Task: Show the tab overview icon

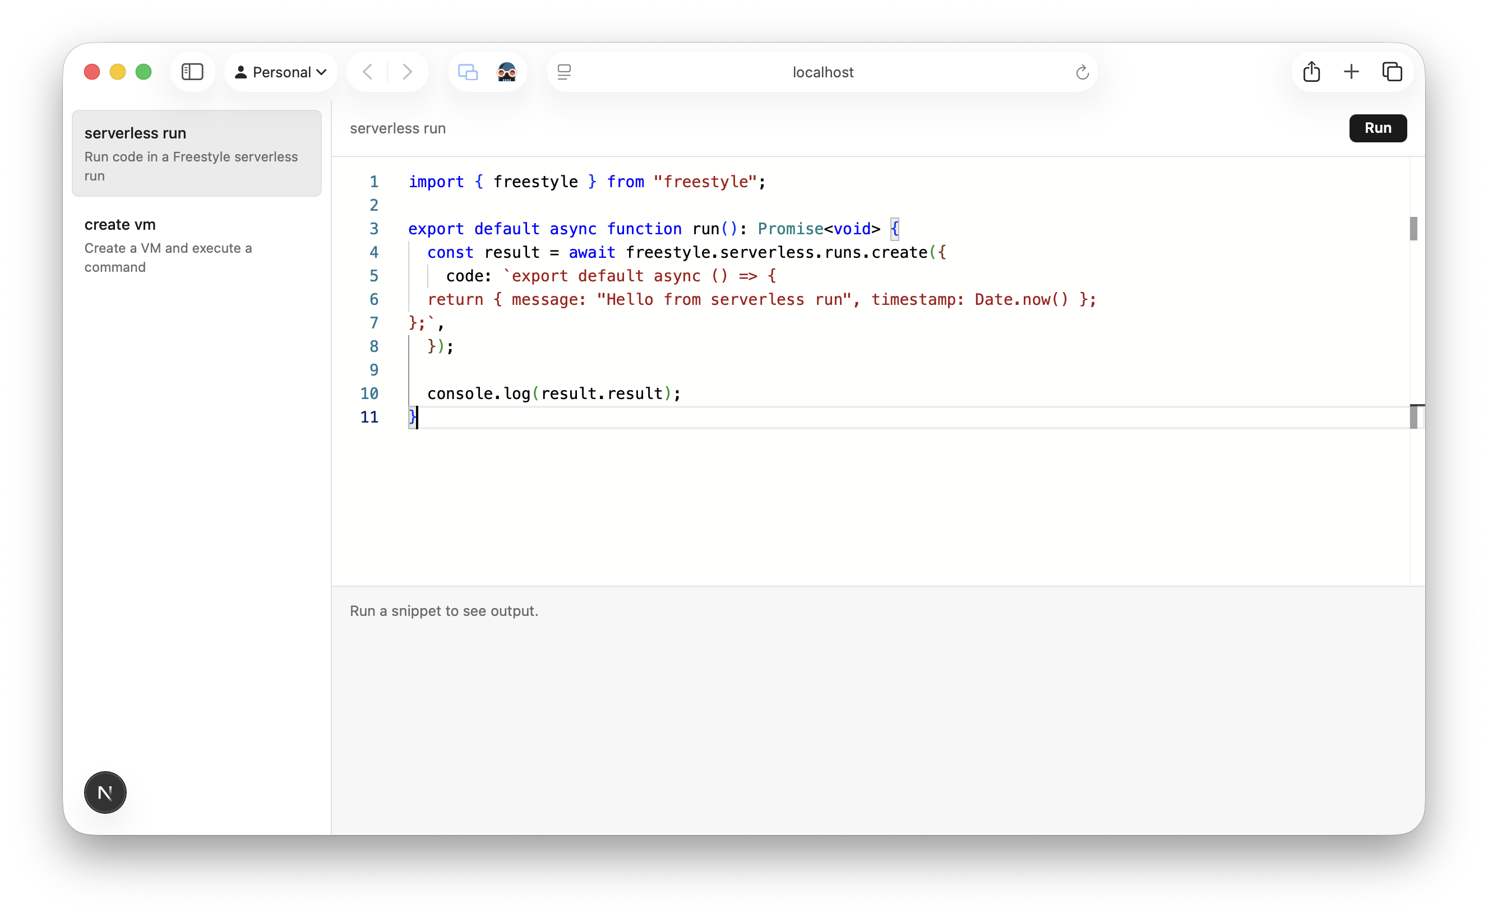Action: click(x=1392, y=72)
